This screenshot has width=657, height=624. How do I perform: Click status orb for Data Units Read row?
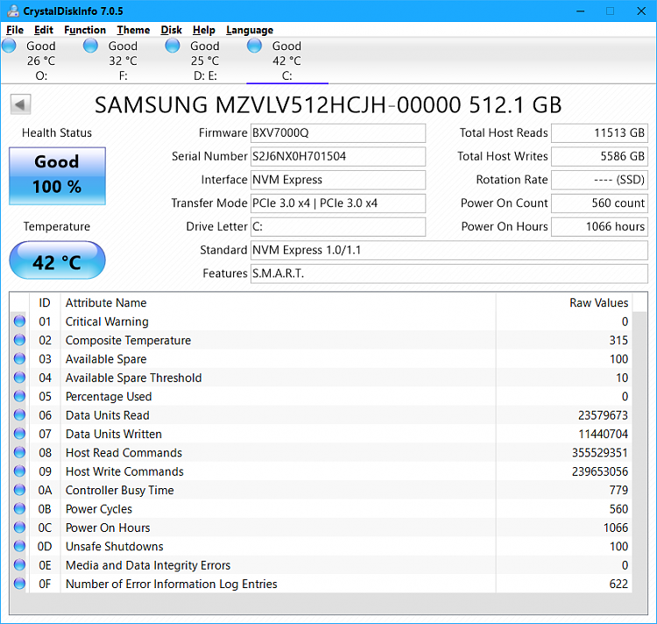19,415
